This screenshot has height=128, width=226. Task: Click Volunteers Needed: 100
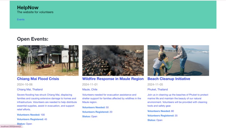tap(31, 115)
